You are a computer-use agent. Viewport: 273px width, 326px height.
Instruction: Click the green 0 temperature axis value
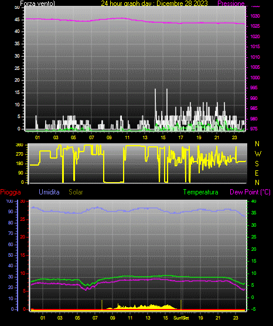coord(252,298)
